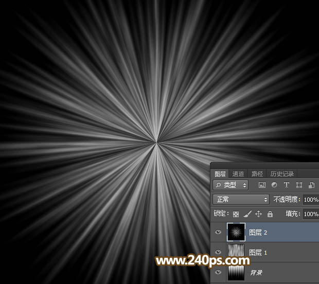Click the 填充 fill value field
The image size is (319, 284).
pyautogui.click(x=311, y=214)
